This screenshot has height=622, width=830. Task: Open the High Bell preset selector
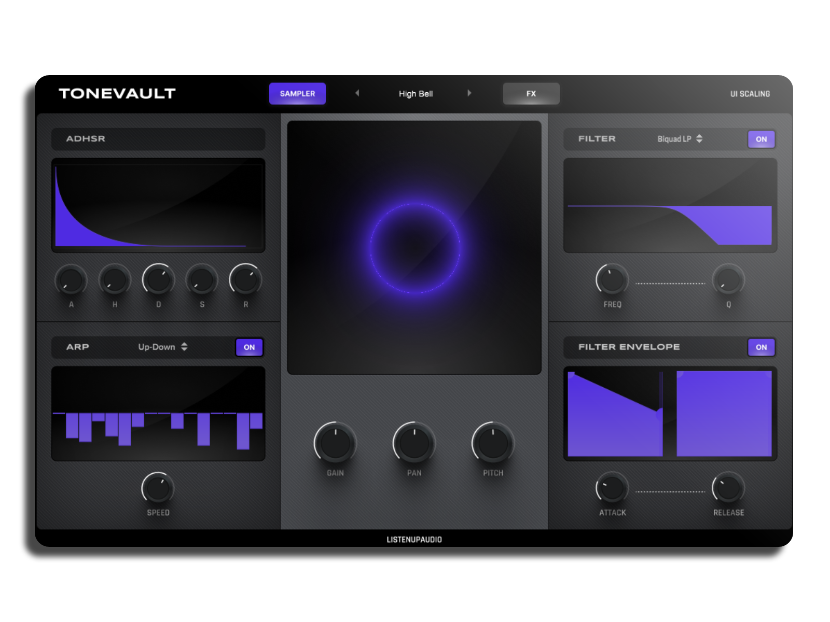(x=416, y=94)
